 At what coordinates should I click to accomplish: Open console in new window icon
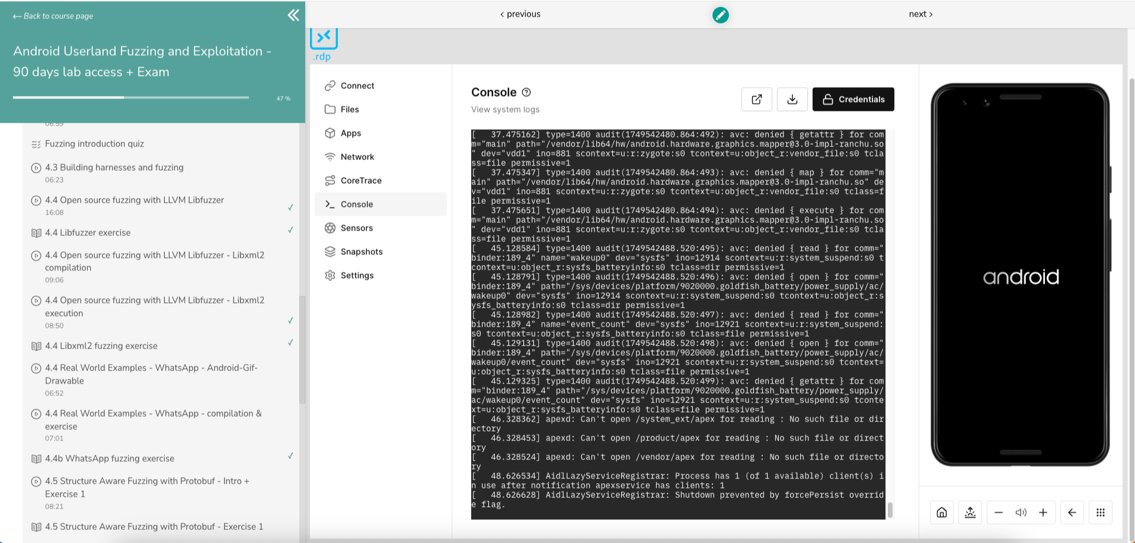point(757,99)
